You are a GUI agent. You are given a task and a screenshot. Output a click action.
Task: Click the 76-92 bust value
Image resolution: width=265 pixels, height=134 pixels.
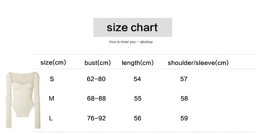click(96, 118)
